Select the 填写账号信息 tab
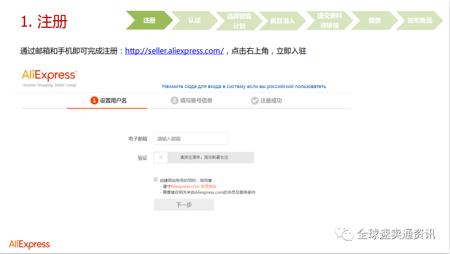The width and height of the screenshot is (450, 254). click(x=192, y=101)
